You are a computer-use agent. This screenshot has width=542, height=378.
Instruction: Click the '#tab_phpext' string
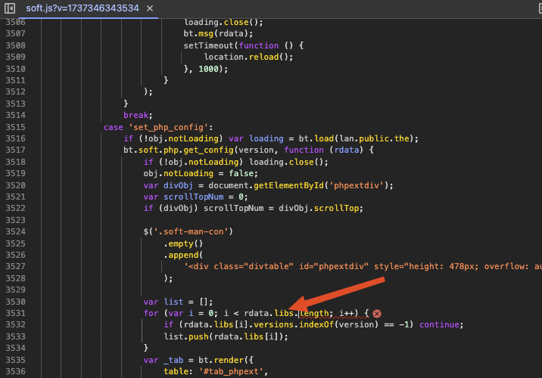[231, 371]
